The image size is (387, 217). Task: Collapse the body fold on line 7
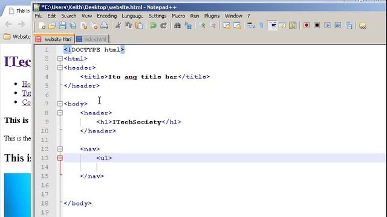(x=60, y=104)
